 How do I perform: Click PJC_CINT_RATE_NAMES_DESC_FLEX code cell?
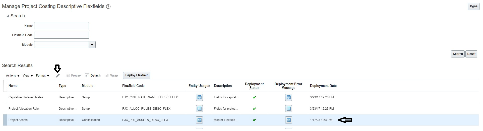point(150,97)
